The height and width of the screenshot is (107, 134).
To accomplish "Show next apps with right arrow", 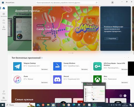I will (x=128, y=58).
